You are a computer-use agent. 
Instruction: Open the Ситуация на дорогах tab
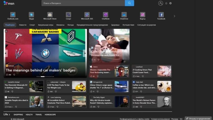146,25
